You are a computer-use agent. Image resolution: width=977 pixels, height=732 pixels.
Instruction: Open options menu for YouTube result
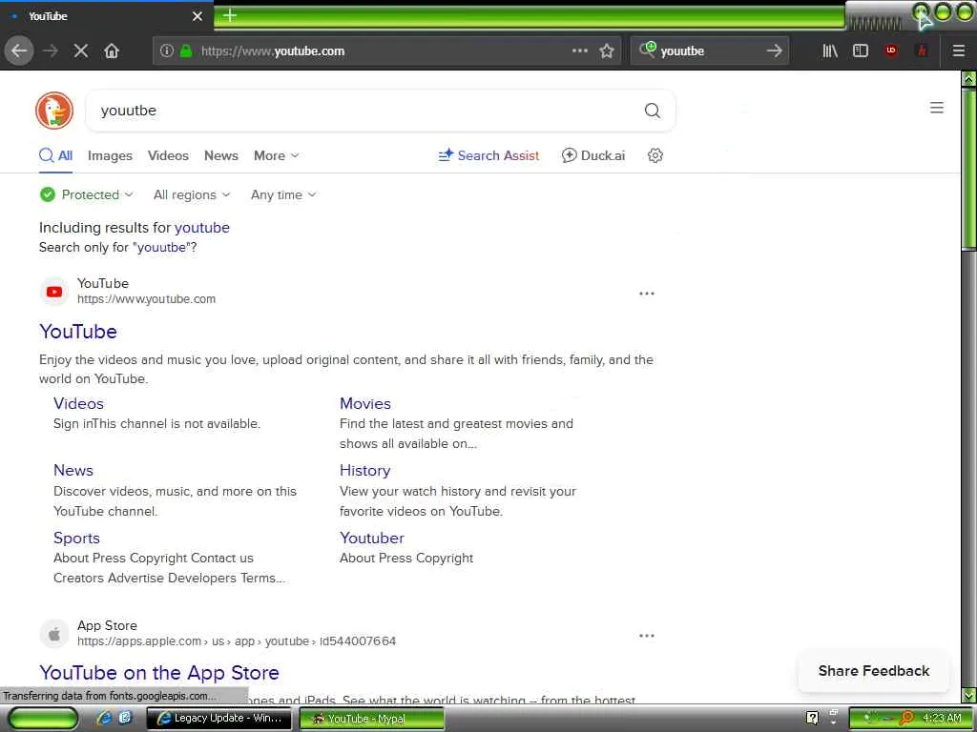[x=647, y=294]
